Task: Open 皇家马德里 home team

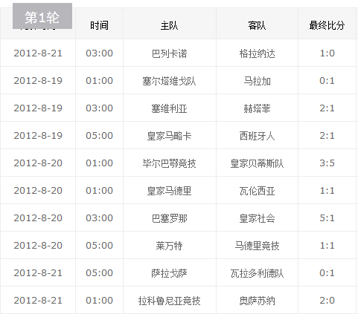Action: (x=169, y=191)
